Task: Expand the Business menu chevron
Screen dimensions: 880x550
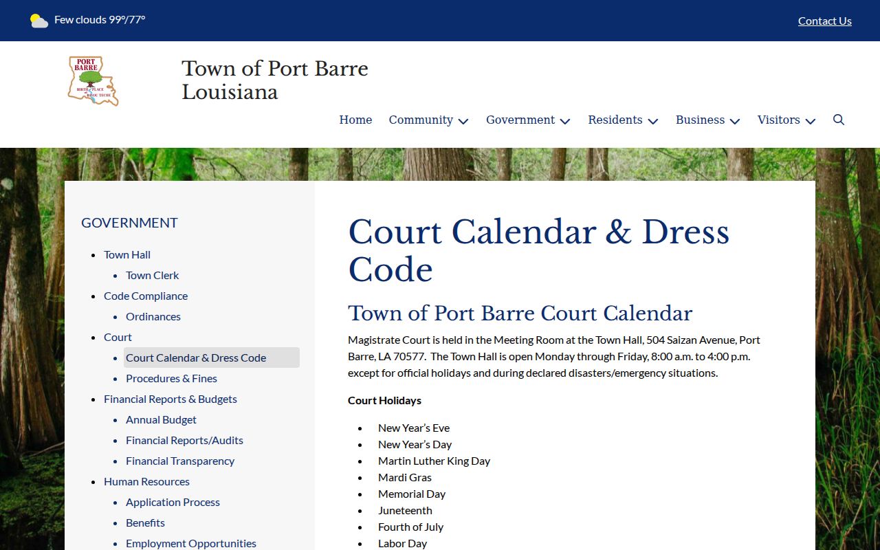Action: pyautogui.click(x=735, y=121)
